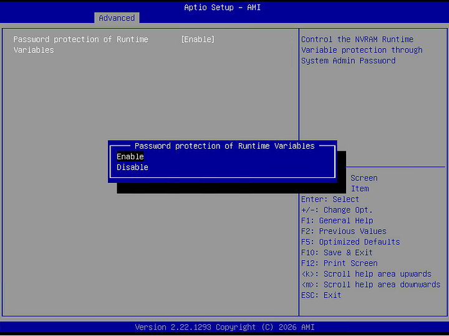
Task: Click the 'Enter: Select' key hint
Action: [x=330, y=199]
